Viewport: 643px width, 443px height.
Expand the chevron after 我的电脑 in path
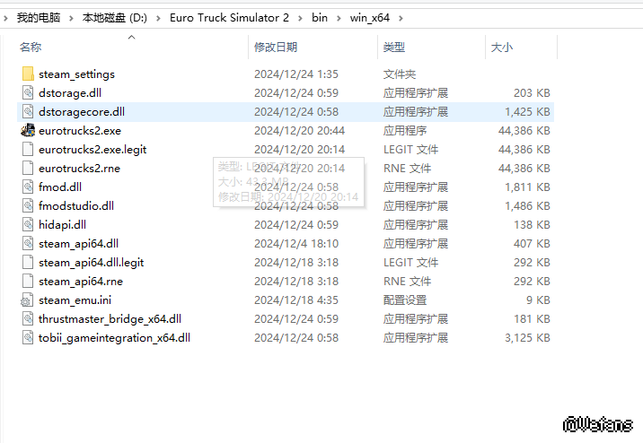(71, 19)
